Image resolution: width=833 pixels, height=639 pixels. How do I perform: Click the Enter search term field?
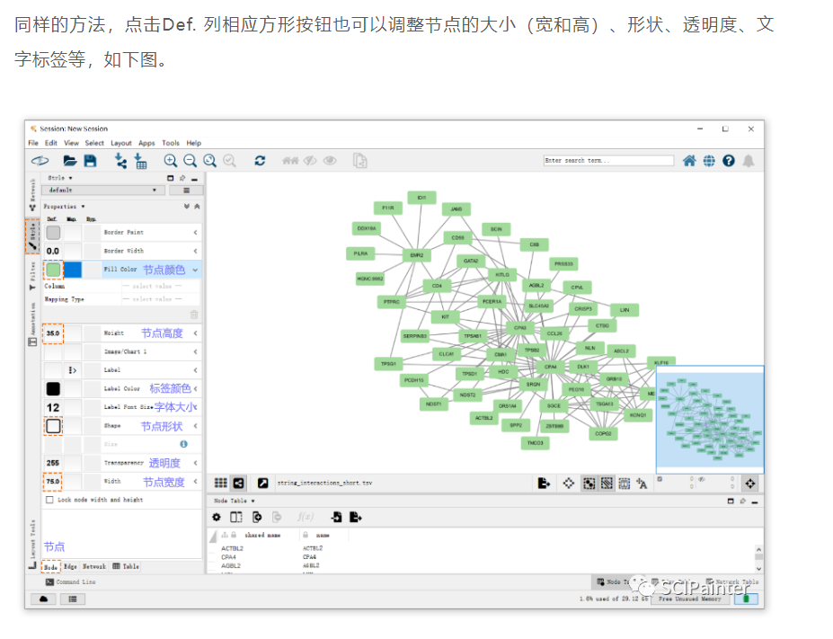click(x=609, y=160)
